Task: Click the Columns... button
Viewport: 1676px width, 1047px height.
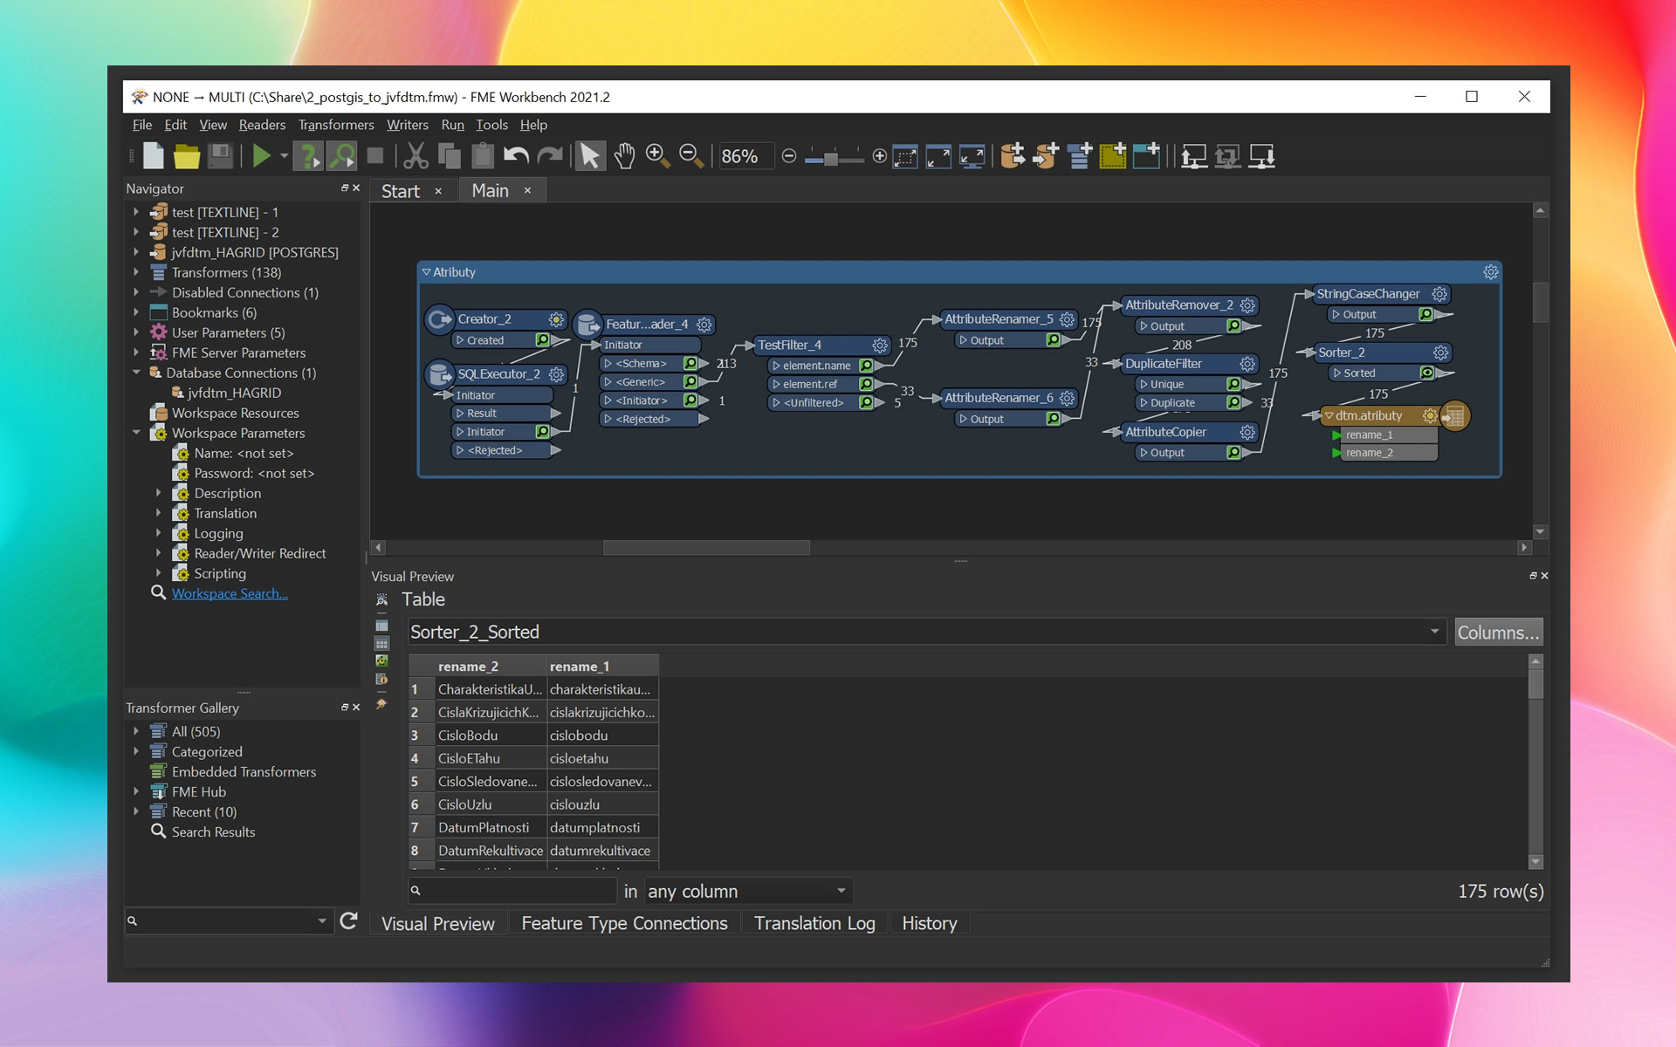Action: coord(1498,632)
